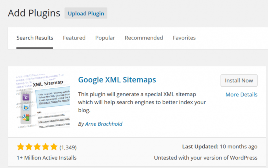Click the Google XML Sitemaps title link
The height and width of the screenshot is (168, 268).
pos(117,80)
